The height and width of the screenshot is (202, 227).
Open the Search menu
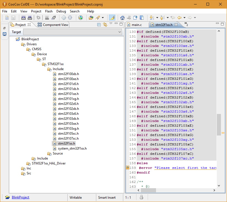tap(75, 11)
